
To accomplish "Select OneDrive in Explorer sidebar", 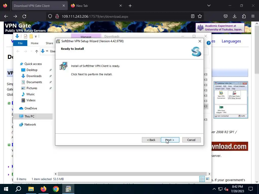I will pyautogui.click(x=31, y=108).
